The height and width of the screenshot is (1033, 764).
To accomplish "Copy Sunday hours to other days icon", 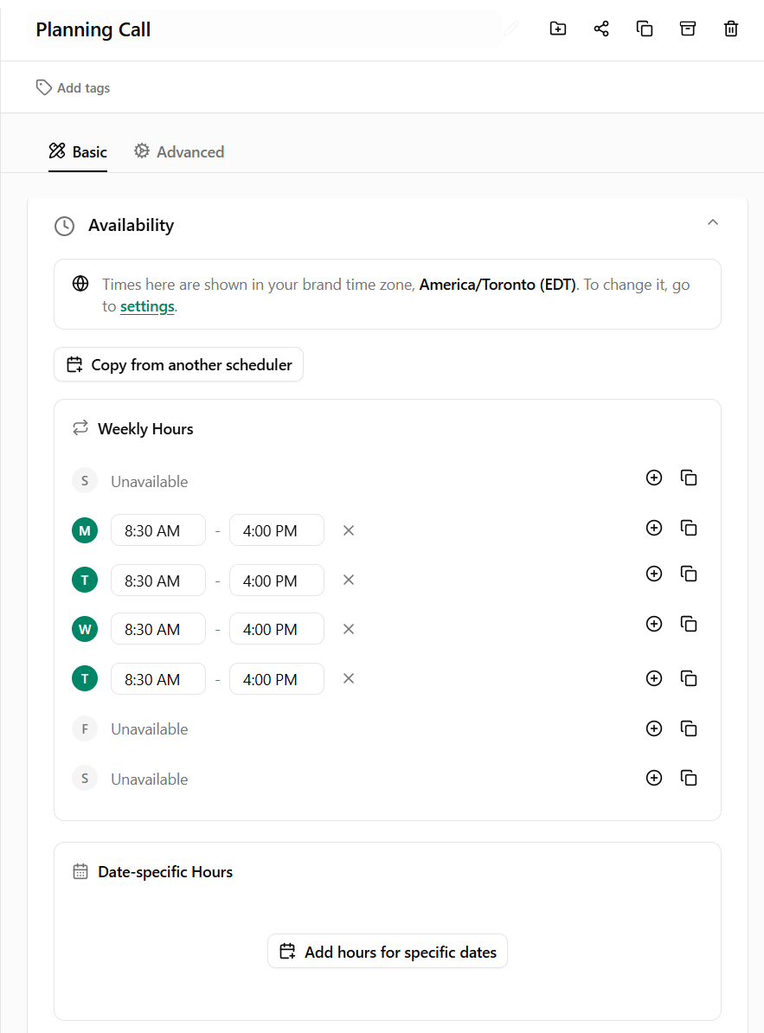I will click(689, 478).
